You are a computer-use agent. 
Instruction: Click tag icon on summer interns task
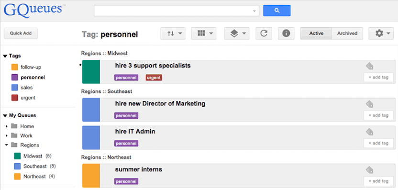(x=370, y=170)
